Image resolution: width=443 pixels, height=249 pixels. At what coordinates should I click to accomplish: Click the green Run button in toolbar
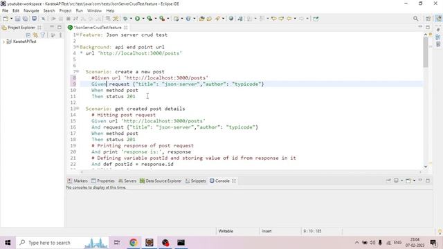pos(137,19)
